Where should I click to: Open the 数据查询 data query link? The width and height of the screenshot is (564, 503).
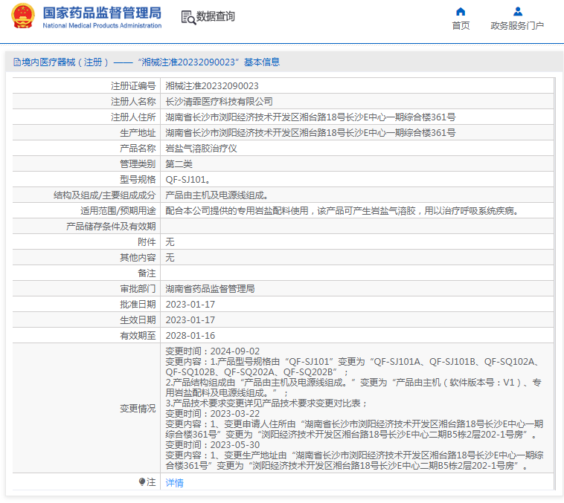click(x=215, y=16)
